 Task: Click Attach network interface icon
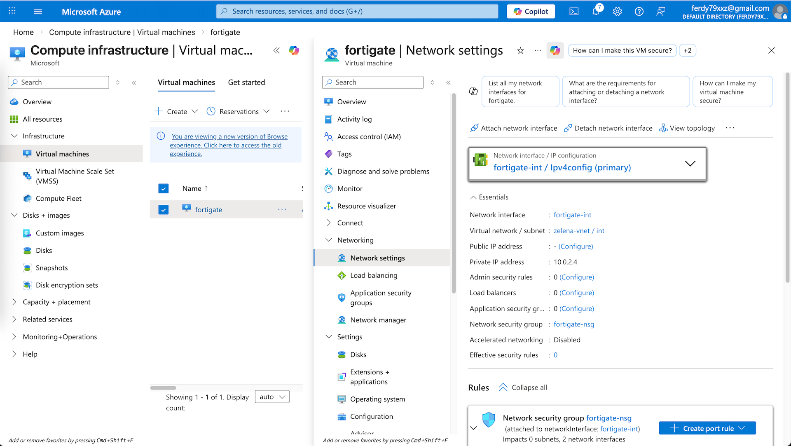474,128
